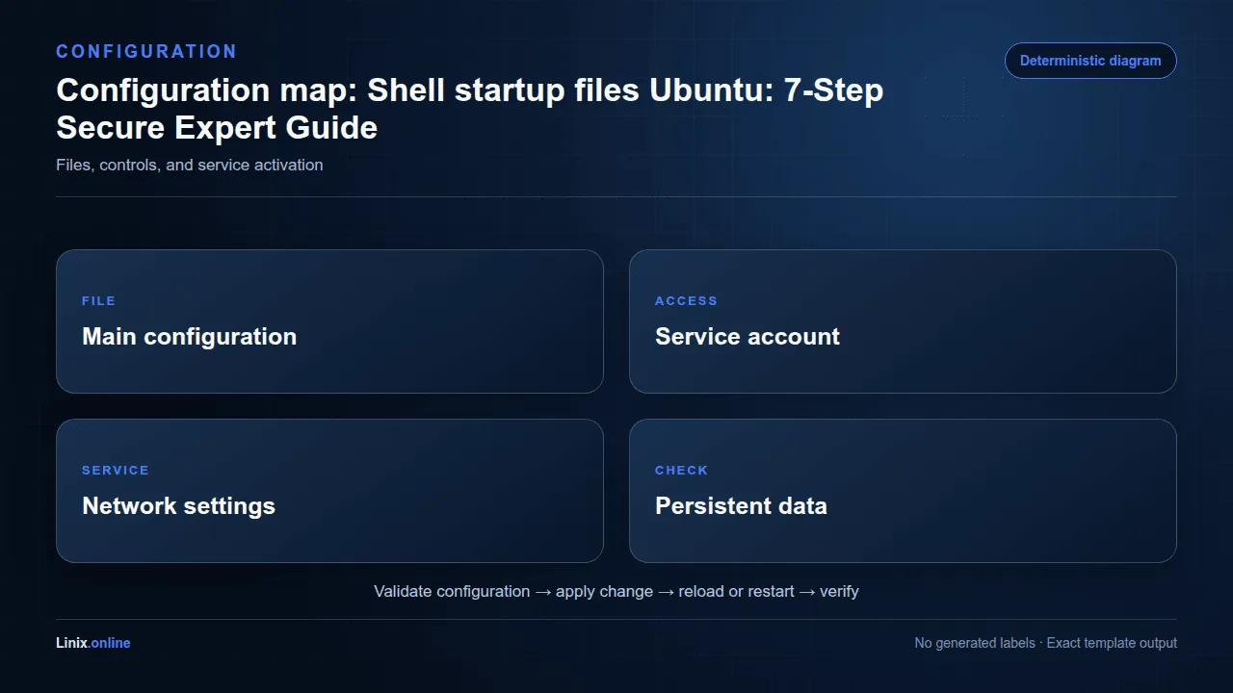Click the Deterministic diagram badge

point(1090,61)
